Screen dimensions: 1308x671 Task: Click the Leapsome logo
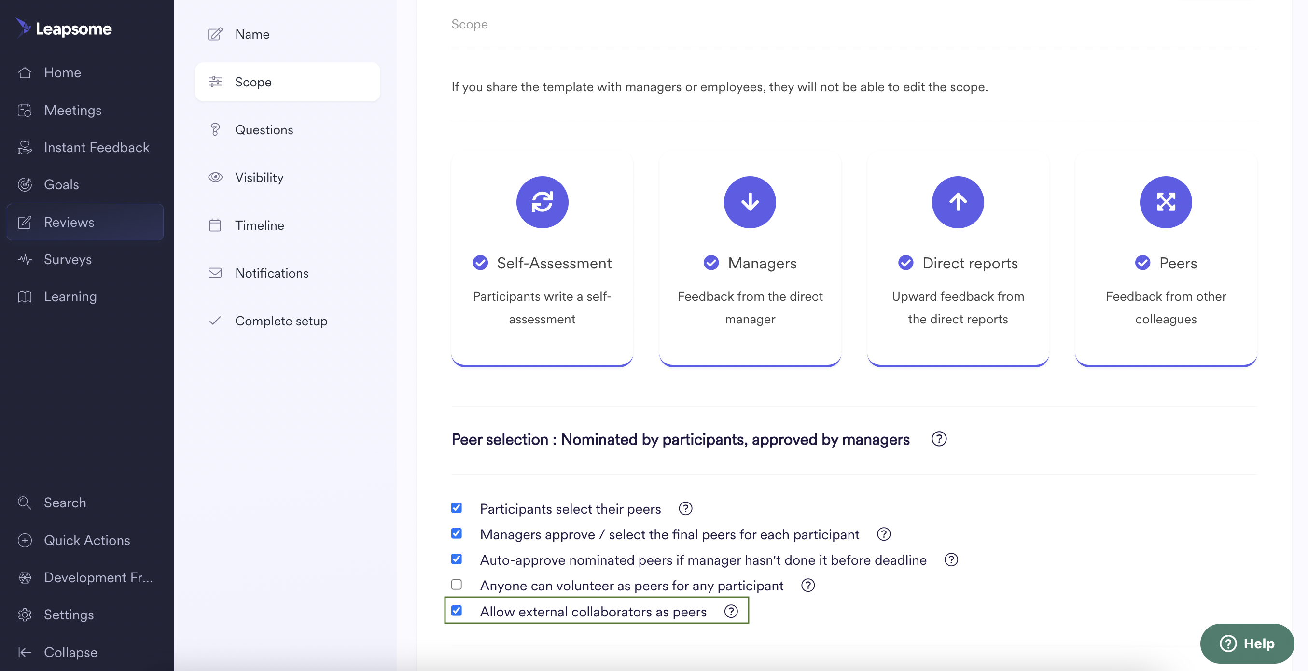tap(64, 28)
